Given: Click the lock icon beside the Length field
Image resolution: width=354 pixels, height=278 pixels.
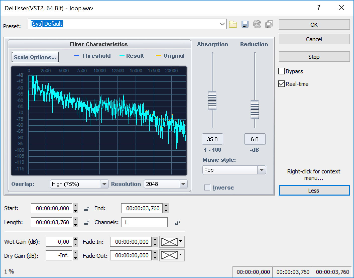Looking at the screenshot, I should [x=87, y=223].
